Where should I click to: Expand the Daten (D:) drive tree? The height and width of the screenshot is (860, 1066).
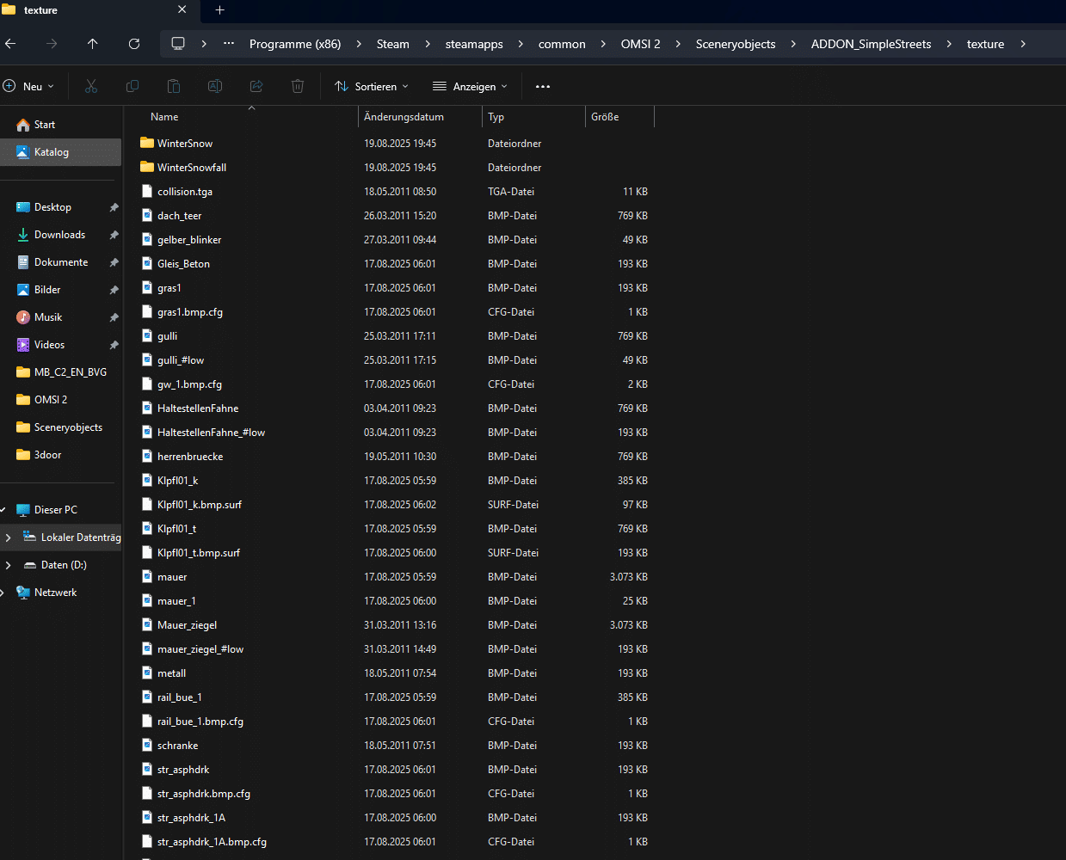point(9,565)
